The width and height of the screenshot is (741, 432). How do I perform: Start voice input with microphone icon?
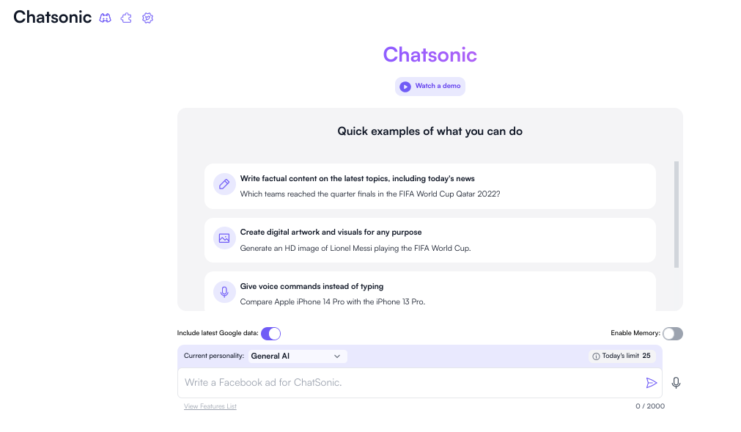[x=676, y=383]
